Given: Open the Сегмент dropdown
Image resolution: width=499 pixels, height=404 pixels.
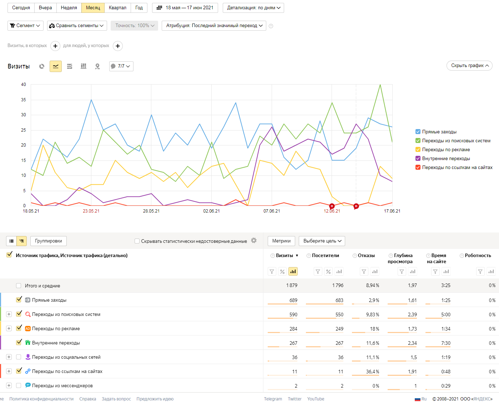Looking at the screenshot, I should pos(25,26).
